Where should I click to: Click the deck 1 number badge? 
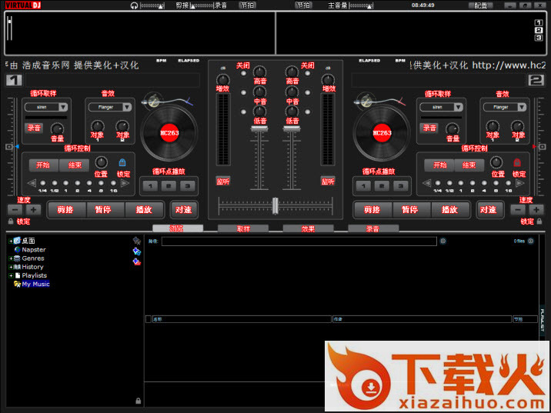point(14,81)
